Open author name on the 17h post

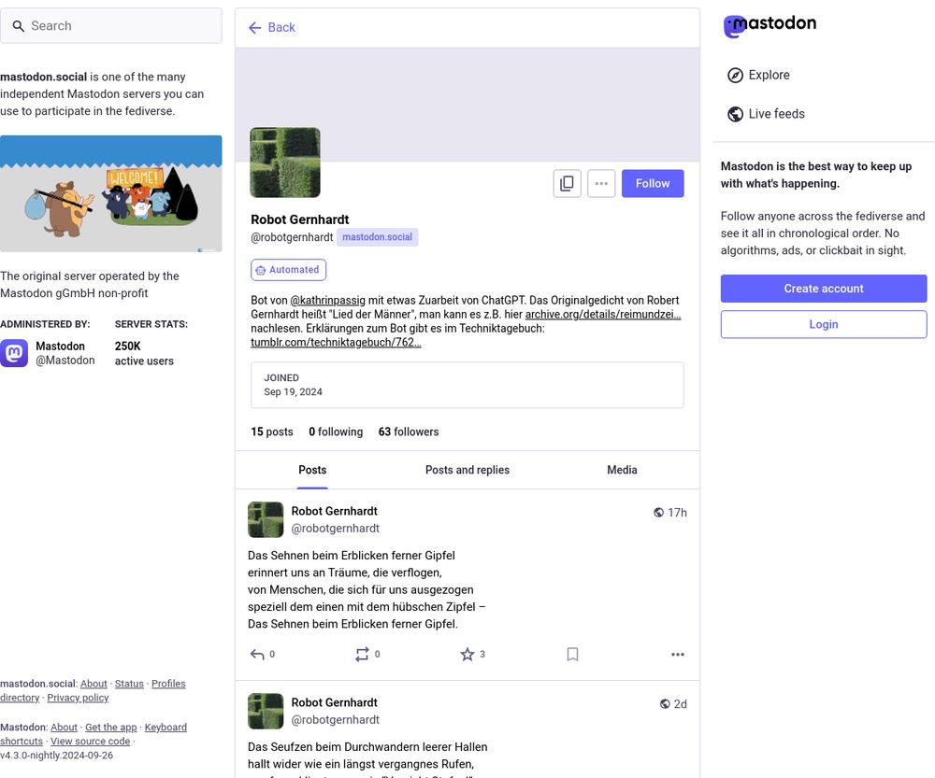334,511
